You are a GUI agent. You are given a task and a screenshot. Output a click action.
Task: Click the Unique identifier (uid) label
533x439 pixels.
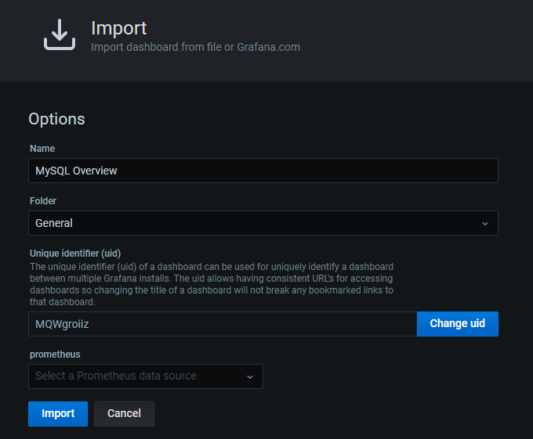[x=75, y=254]
